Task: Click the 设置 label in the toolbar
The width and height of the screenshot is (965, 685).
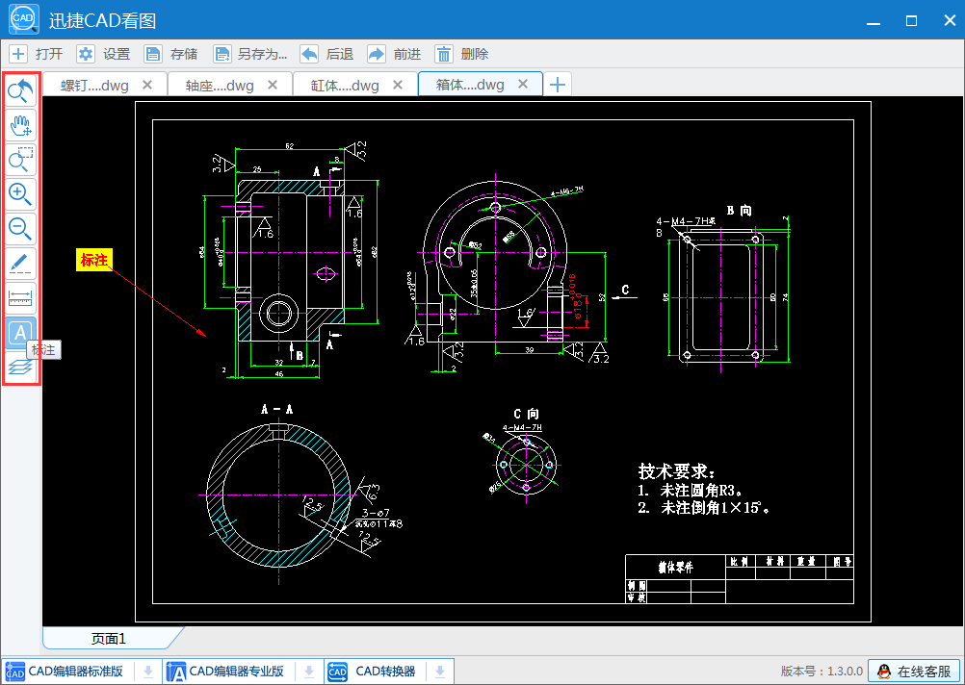Action: click(x=117, y=54)
